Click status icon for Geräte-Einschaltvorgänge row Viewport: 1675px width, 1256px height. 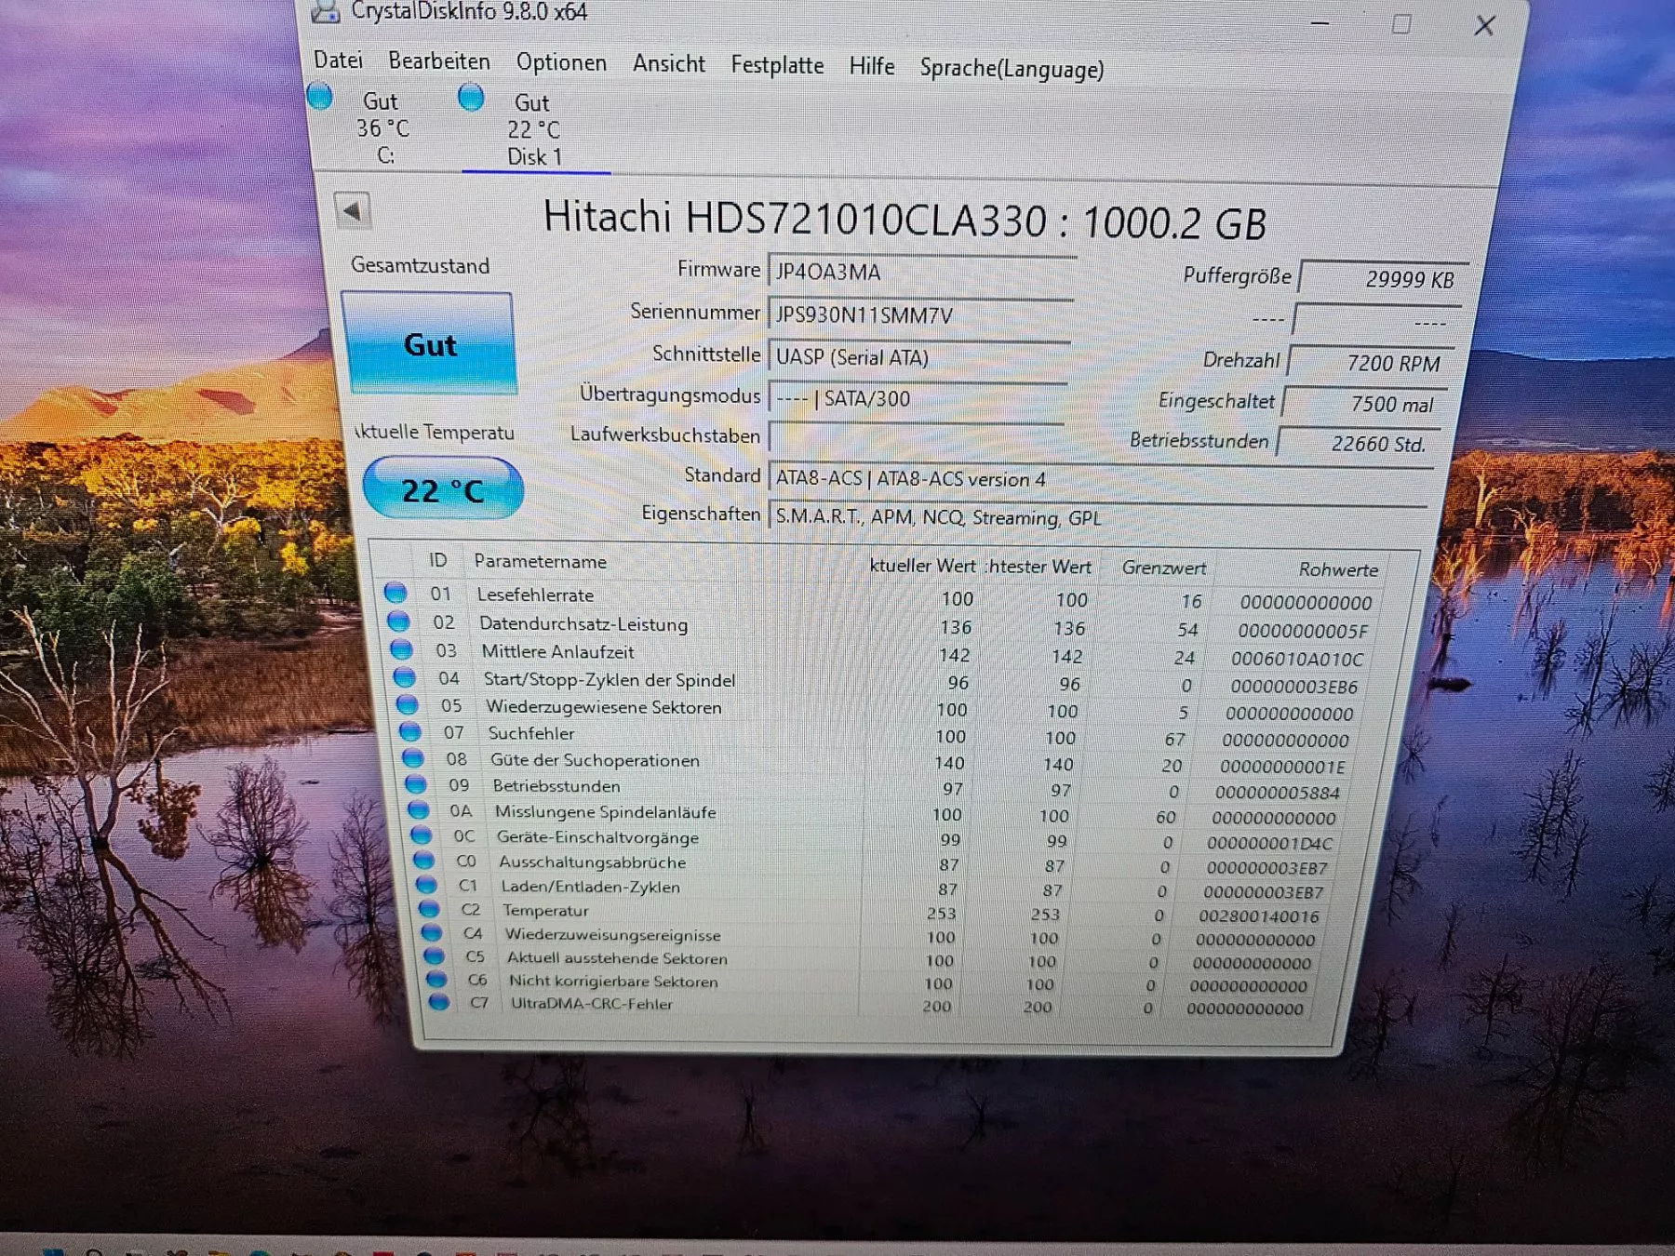tap(422, 835)
